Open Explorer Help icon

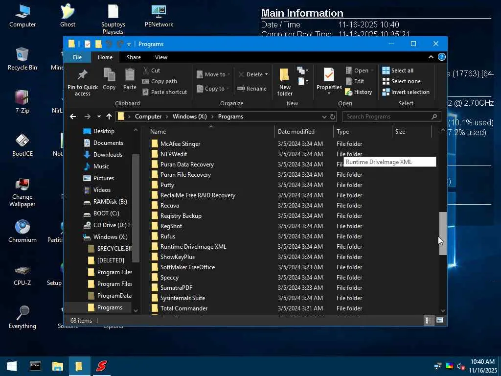click(x=442, y=57)
